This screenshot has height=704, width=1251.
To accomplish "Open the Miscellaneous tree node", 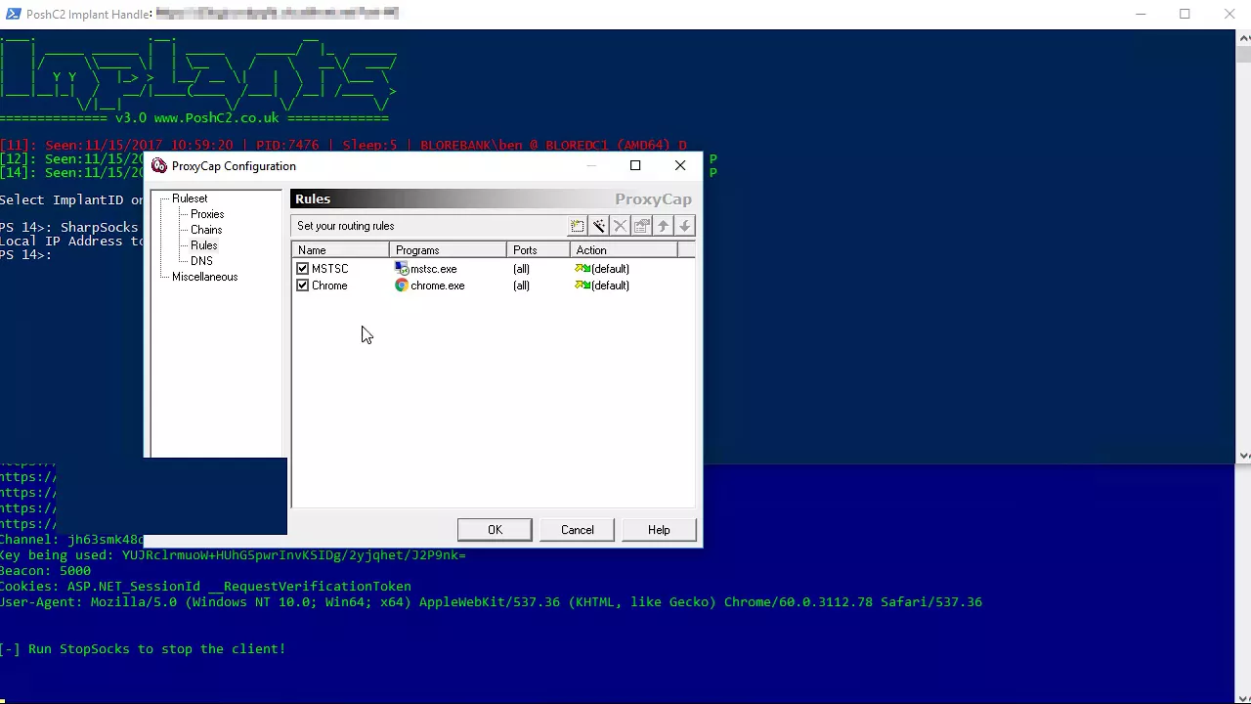I will (x=204, y=277).
